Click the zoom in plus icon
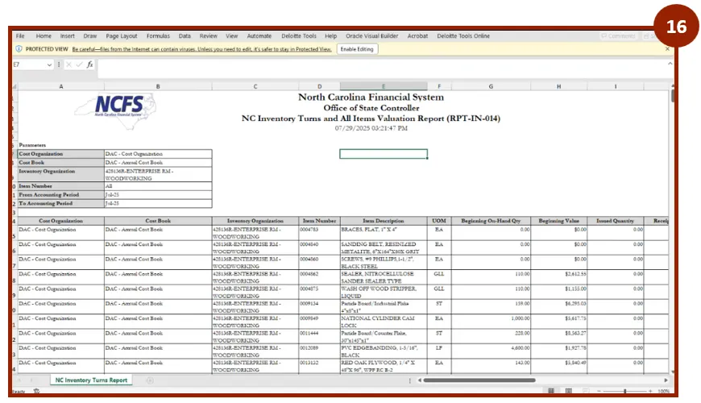701x403 pixels. (649, 391)
